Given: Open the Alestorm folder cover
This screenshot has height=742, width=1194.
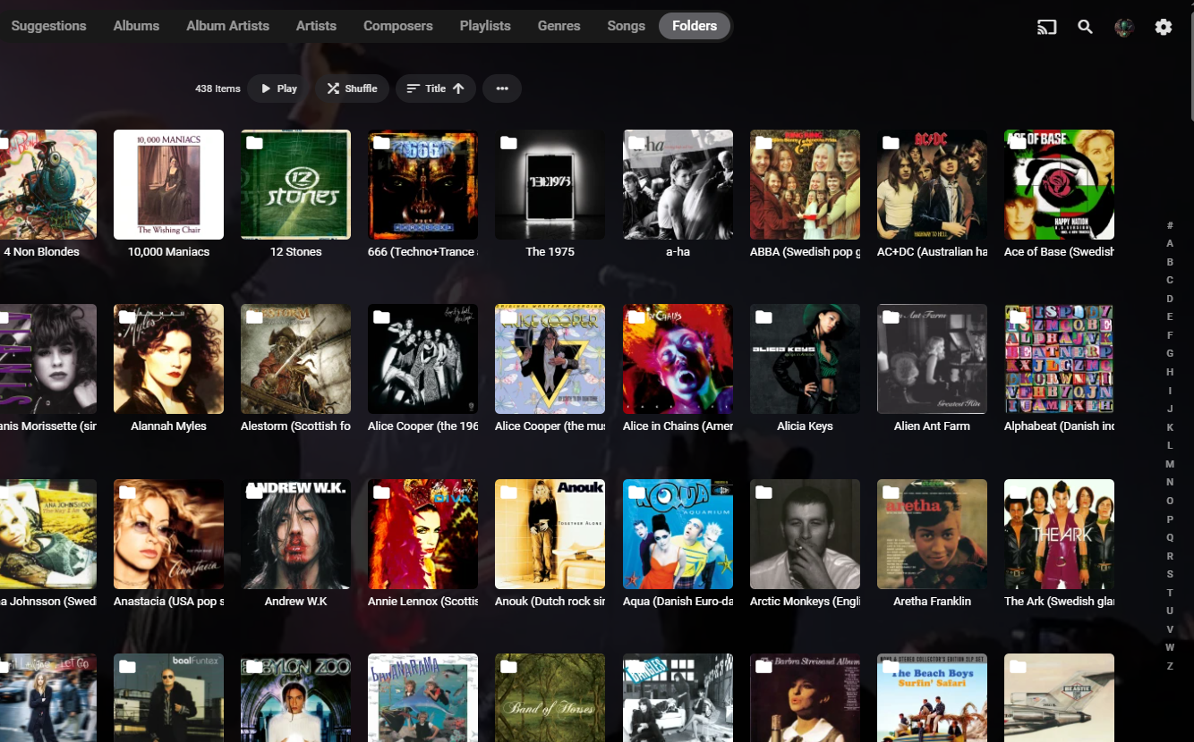Looking at the screenshot, I should click(295, 358).
